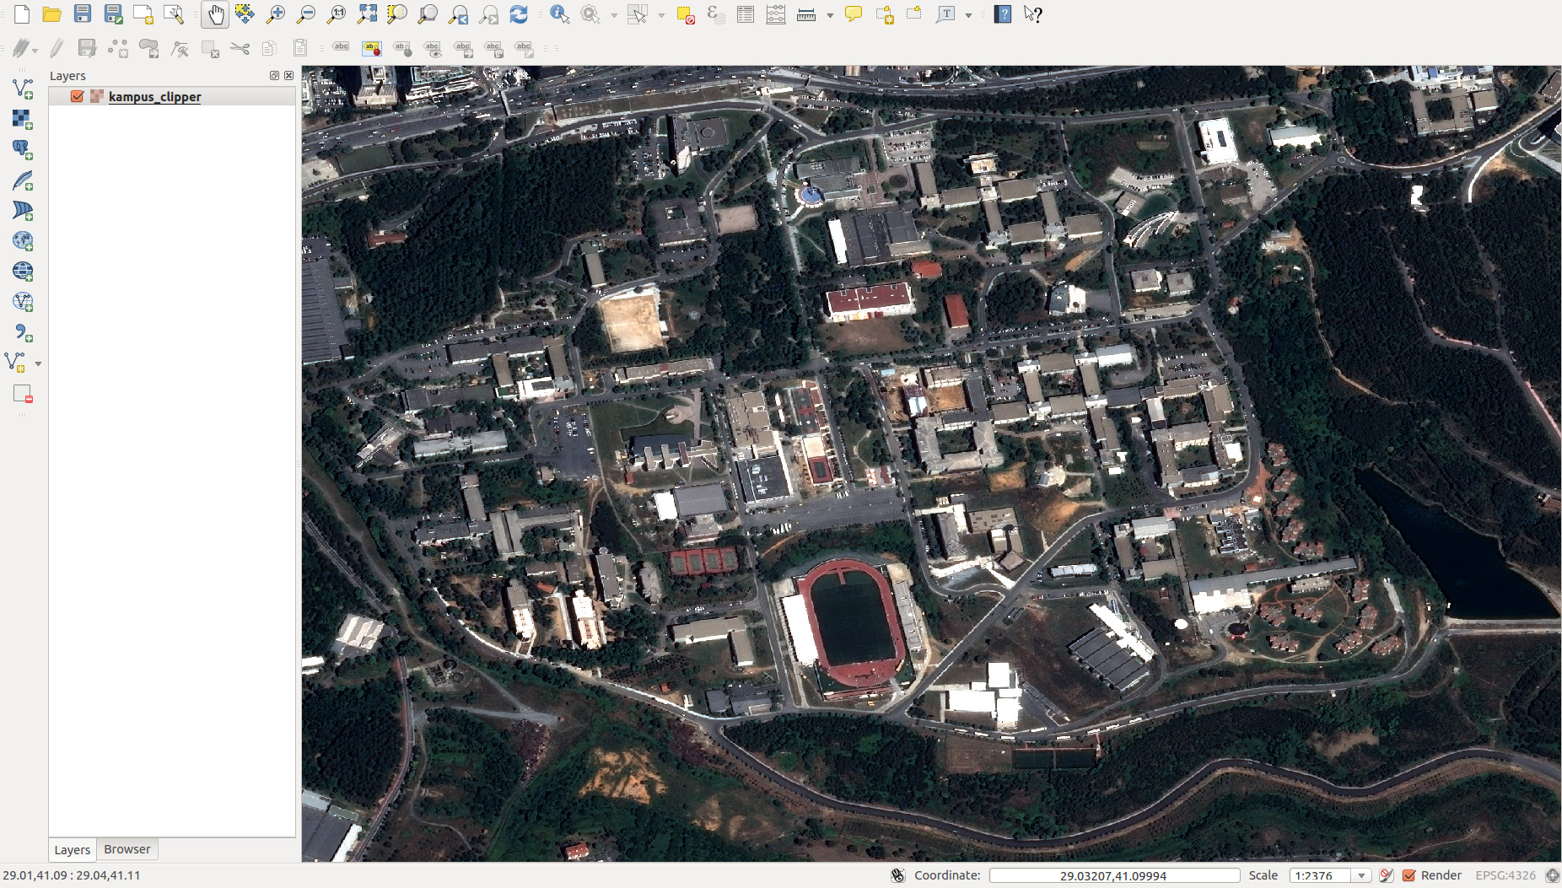Open the Select Features dropdown arrow

click(x=661, y=15)
